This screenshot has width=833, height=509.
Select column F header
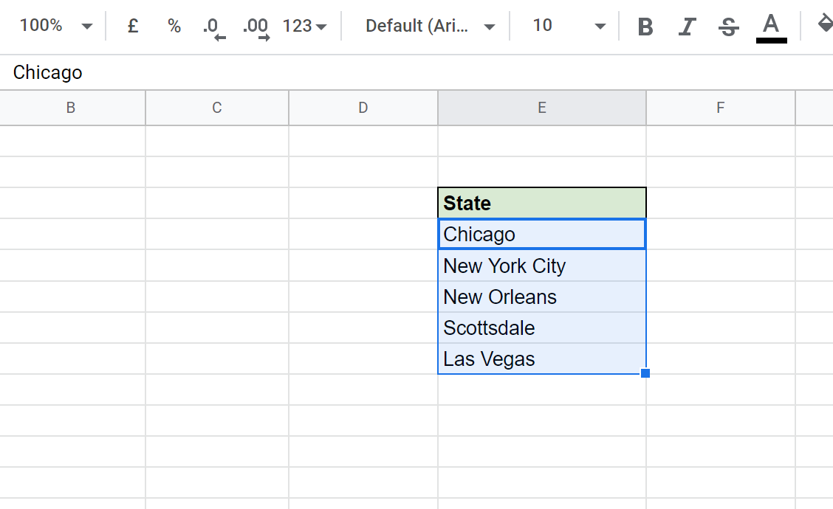point(720,108)
